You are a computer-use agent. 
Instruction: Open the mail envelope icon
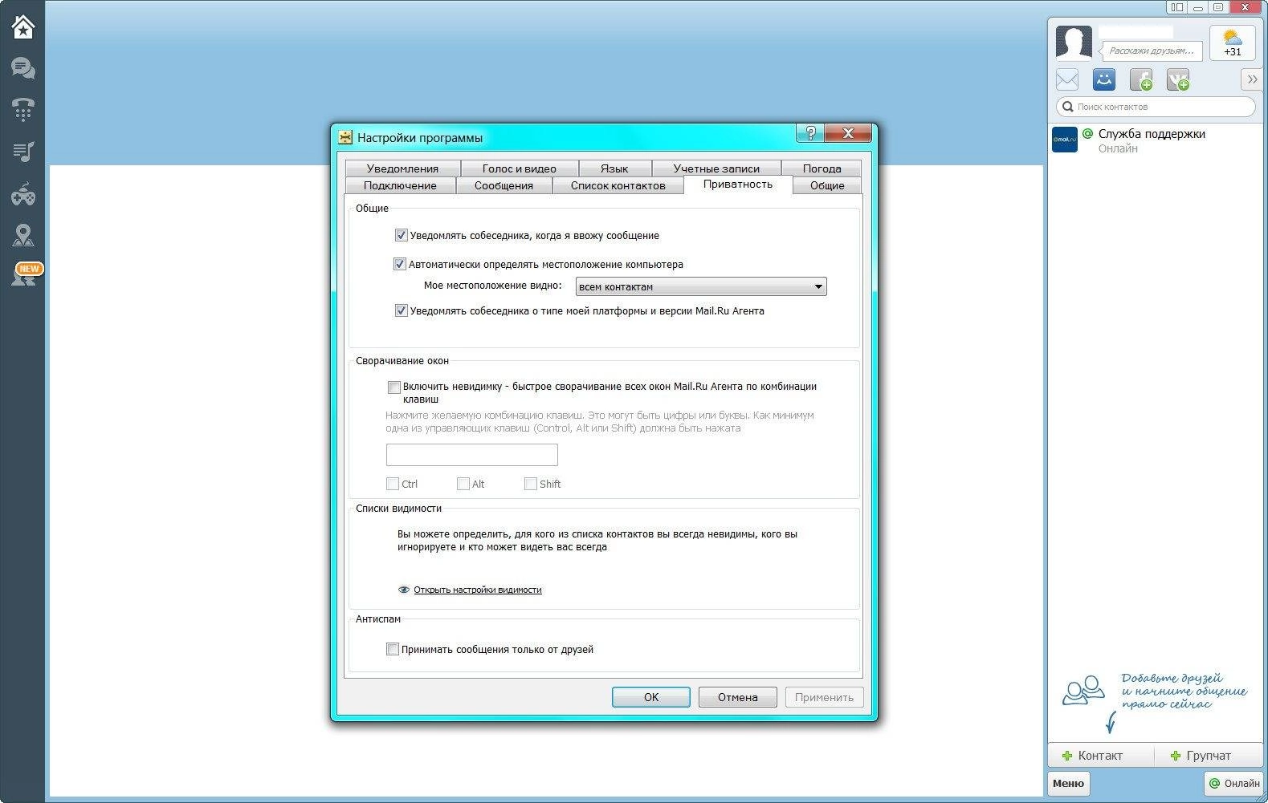pos(1067,79)
